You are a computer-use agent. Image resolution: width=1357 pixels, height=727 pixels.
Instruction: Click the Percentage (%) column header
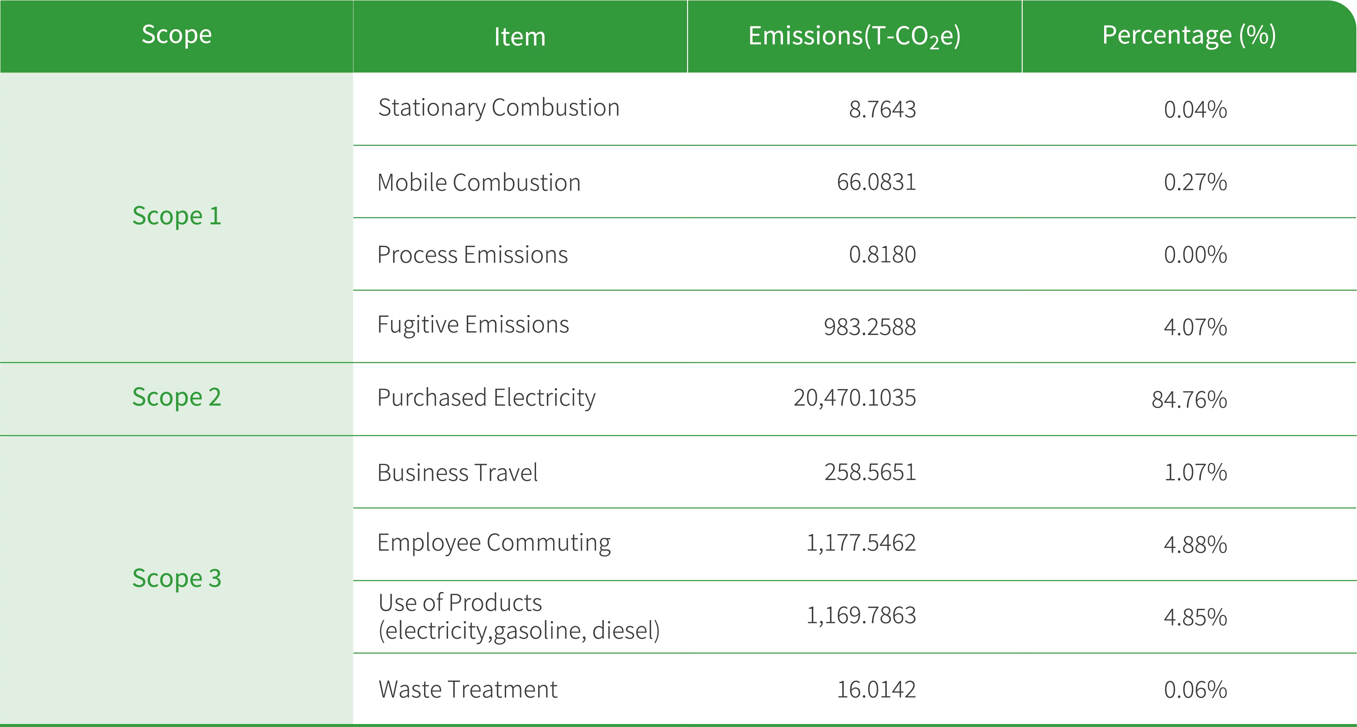click(1188, 35)
